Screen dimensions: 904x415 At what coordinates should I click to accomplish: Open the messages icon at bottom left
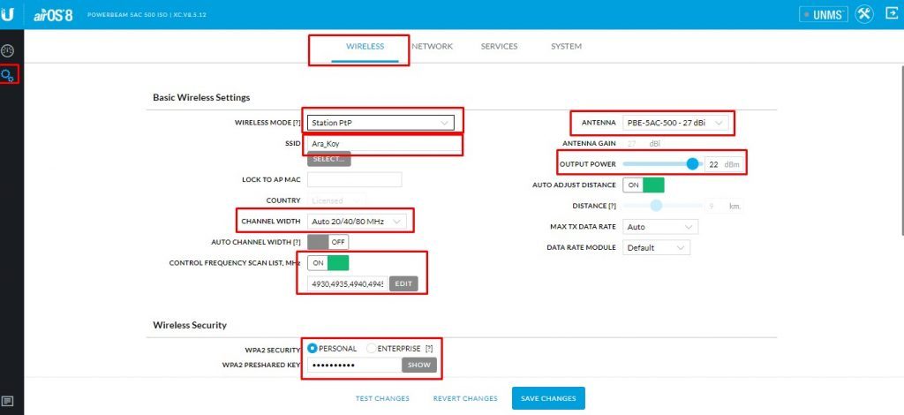click(8, 401)
